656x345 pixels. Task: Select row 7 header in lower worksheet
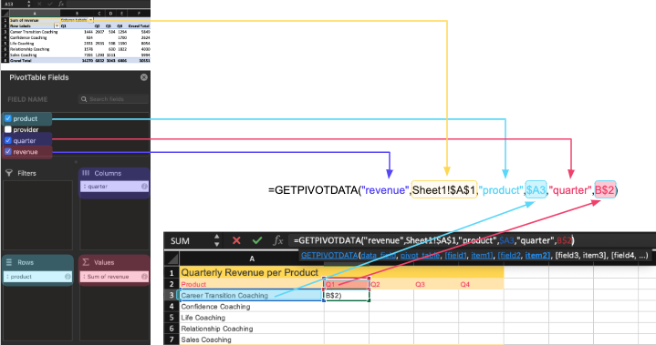172,340
